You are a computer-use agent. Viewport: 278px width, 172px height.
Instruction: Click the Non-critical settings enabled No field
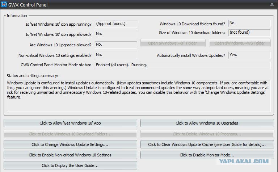116,55
